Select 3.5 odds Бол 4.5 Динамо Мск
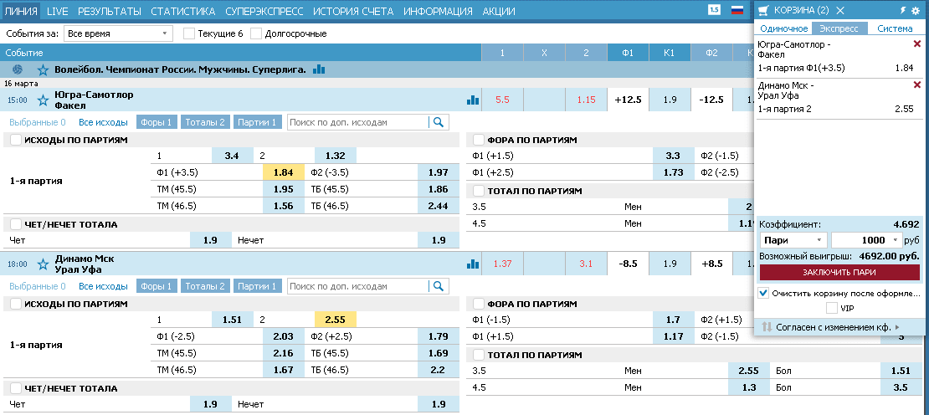Image resolution: width=929 pixels, height=415 pixels. point(901,387)
